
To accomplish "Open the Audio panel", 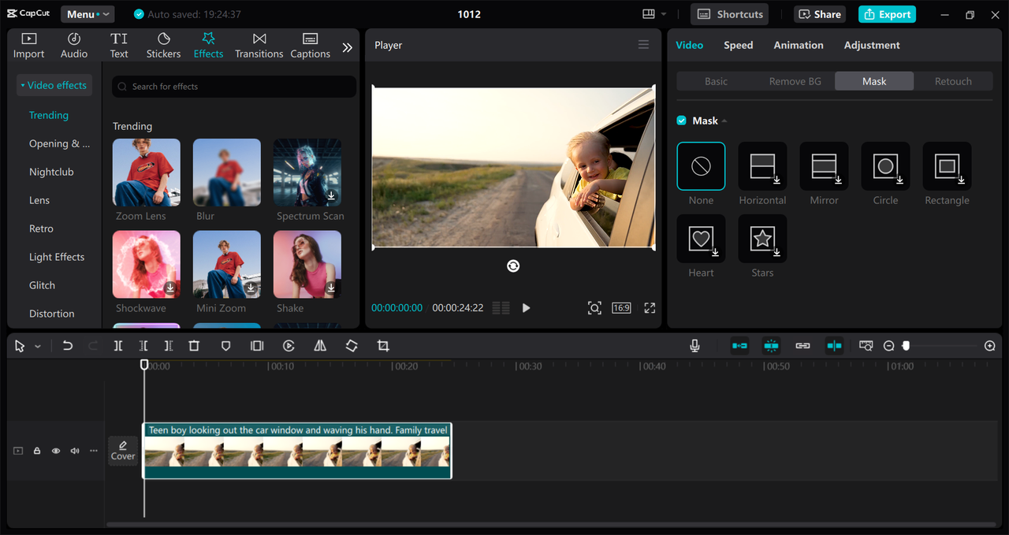I will tap(74, 46).
